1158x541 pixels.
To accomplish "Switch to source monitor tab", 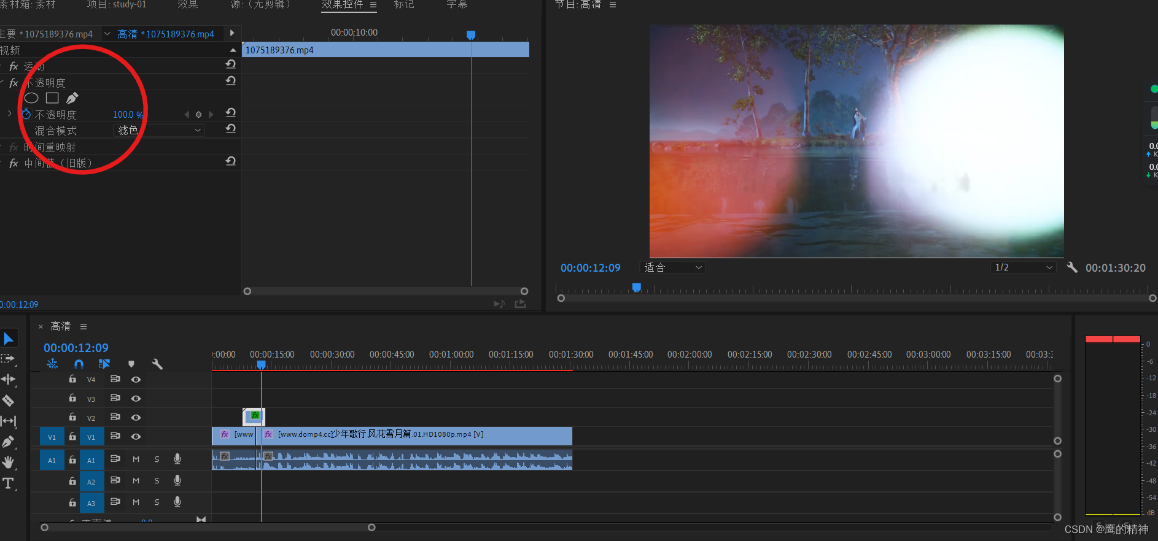I will point(260,4).
